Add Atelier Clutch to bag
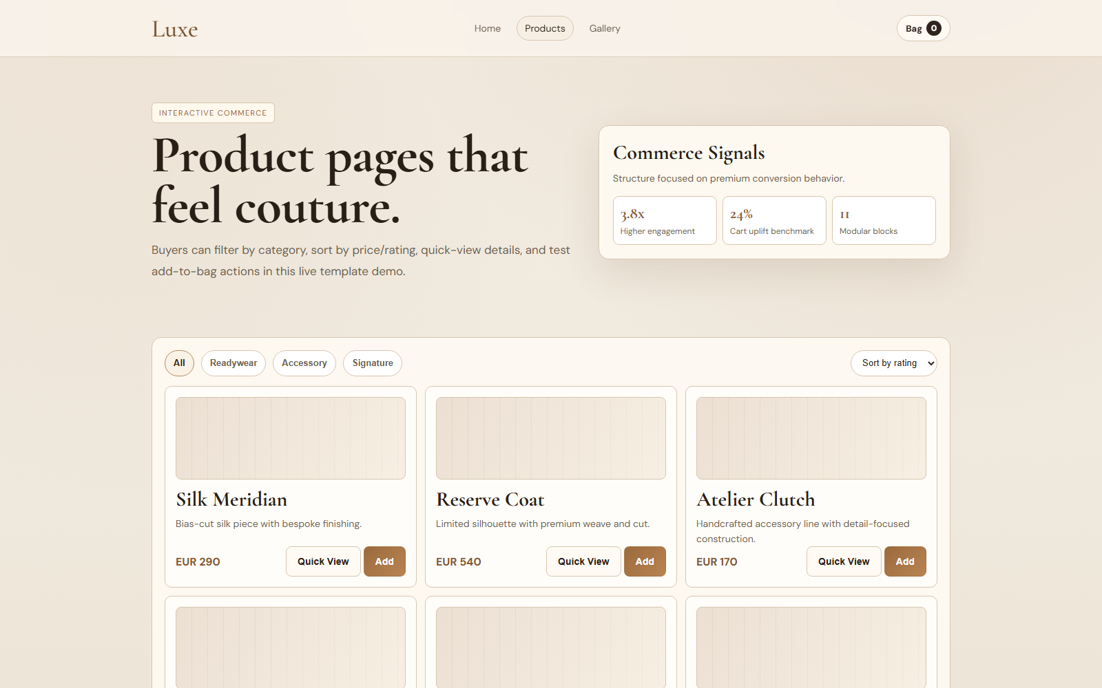The image size is (1102, 688). [x=905, y=561]
